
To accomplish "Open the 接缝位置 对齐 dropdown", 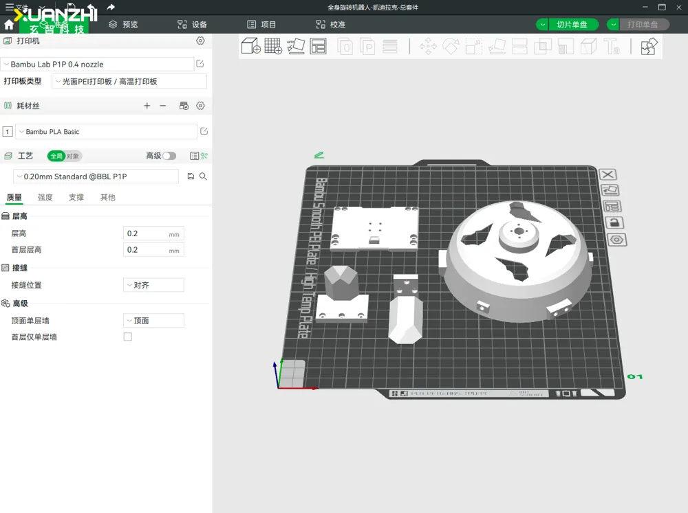I will (153, 285).
